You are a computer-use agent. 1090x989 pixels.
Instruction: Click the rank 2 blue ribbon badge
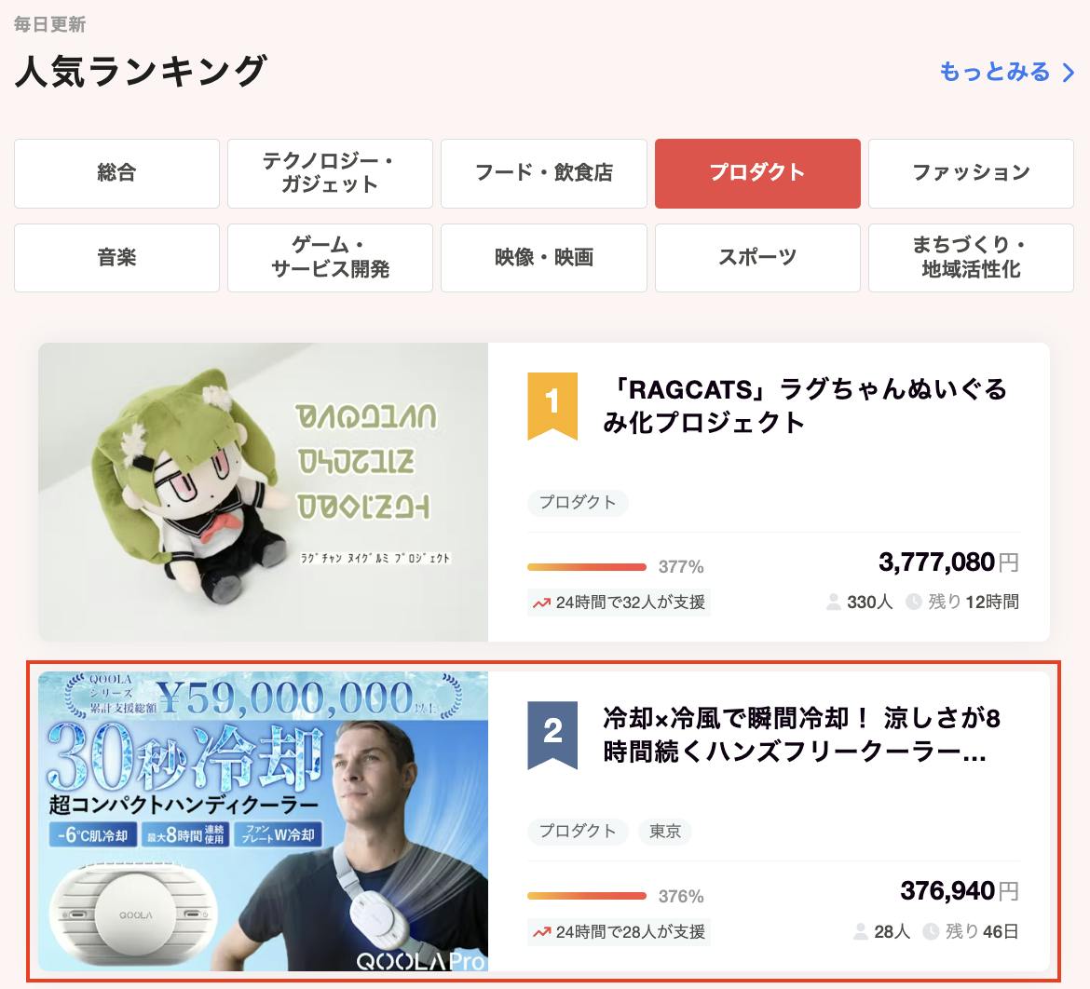pyautogui.click(x=552, y=736)
